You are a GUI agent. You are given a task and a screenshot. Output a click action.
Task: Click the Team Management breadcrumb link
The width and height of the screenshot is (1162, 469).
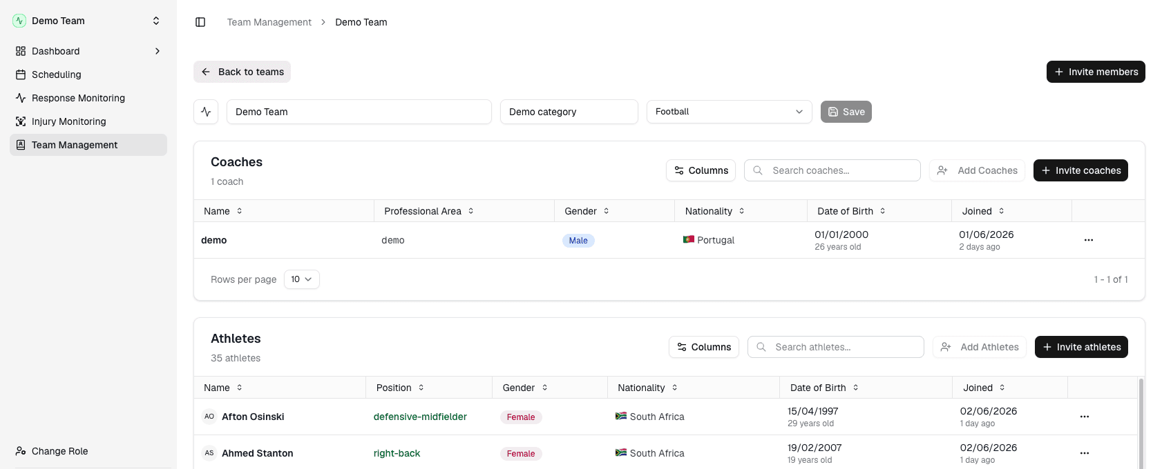tap(269, 22)
